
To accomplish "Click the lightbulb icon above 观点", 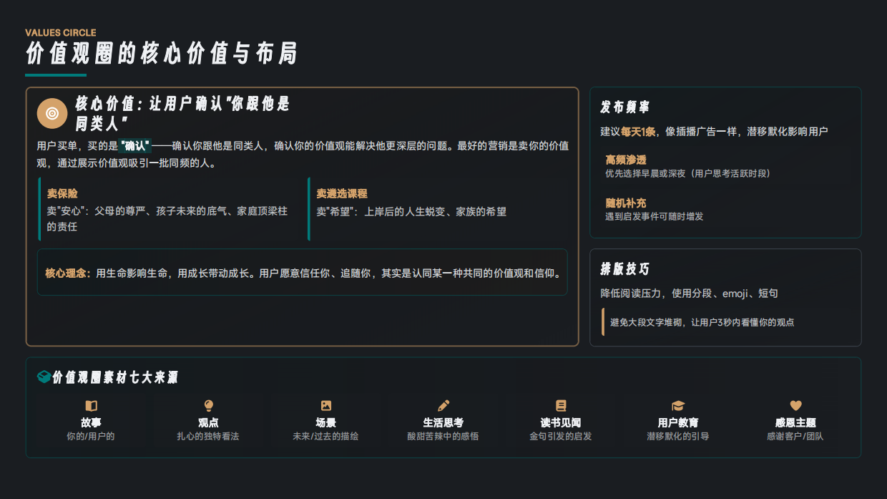I will pyautogui.click(x=209, y=406).
